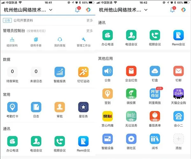Tap 更多 beside the 公司开票资料 notice
191x159 pixels.
(x=89, y=20)
